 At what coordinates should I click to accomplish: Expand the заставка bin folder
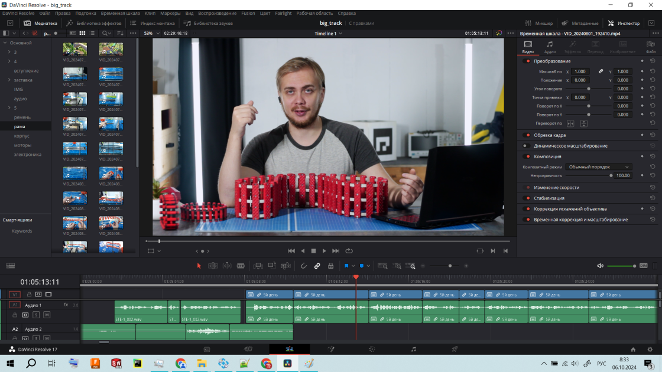[9, 80]
